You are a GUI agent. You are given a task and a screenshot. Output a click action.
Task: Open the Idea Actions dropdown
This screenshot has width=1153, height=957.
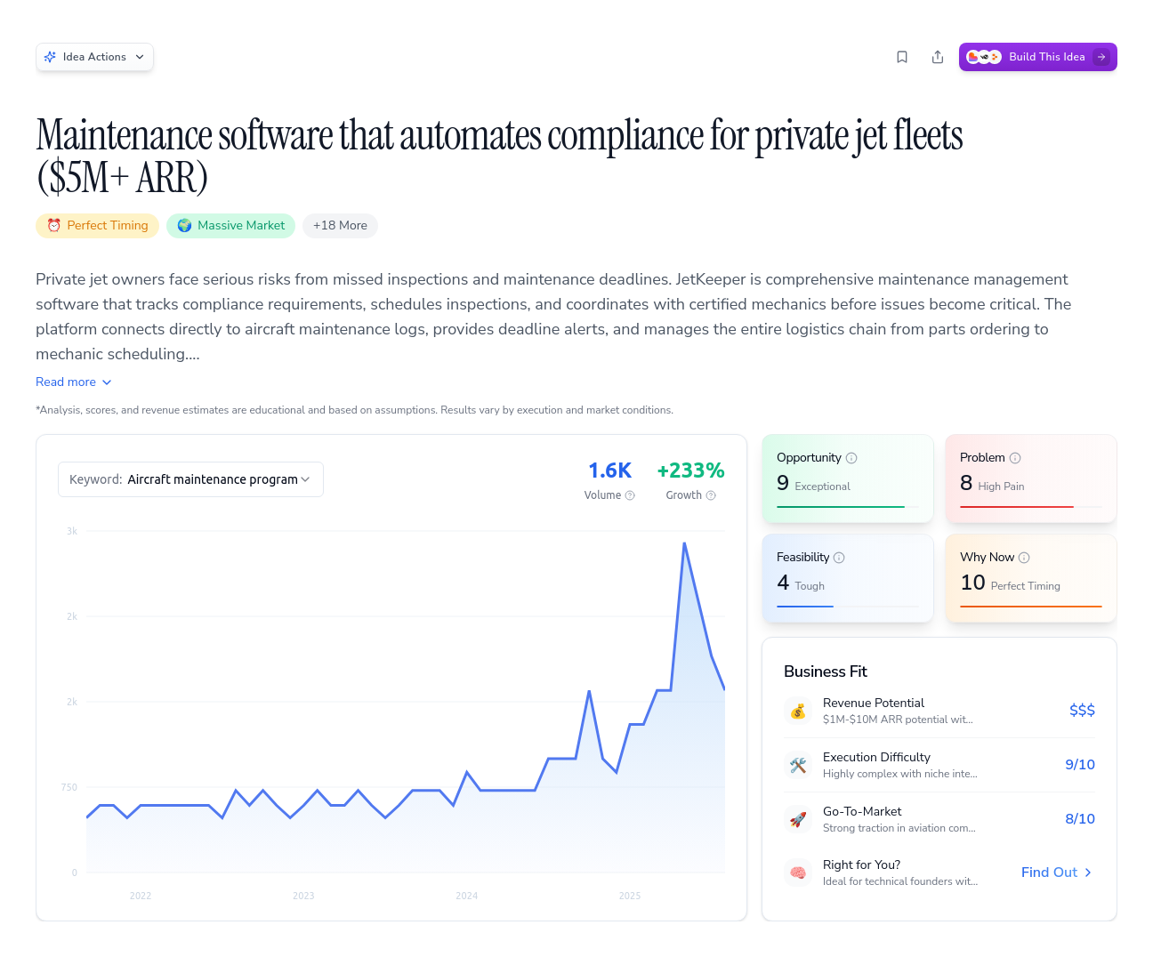coord(94,56)
